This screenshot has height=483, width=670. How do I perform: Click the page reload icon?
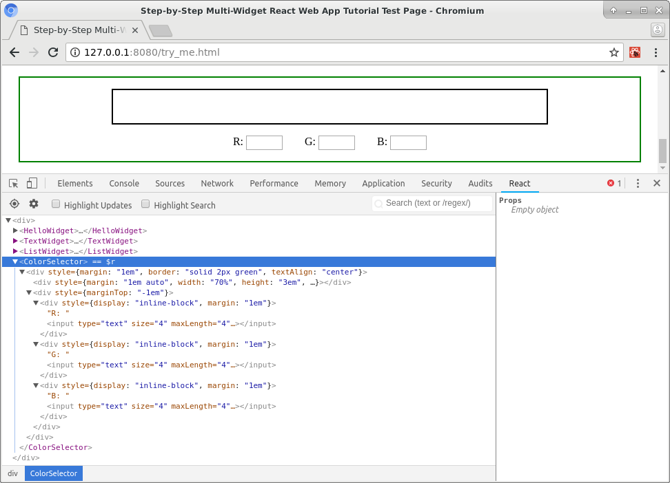tap(54, 52)
